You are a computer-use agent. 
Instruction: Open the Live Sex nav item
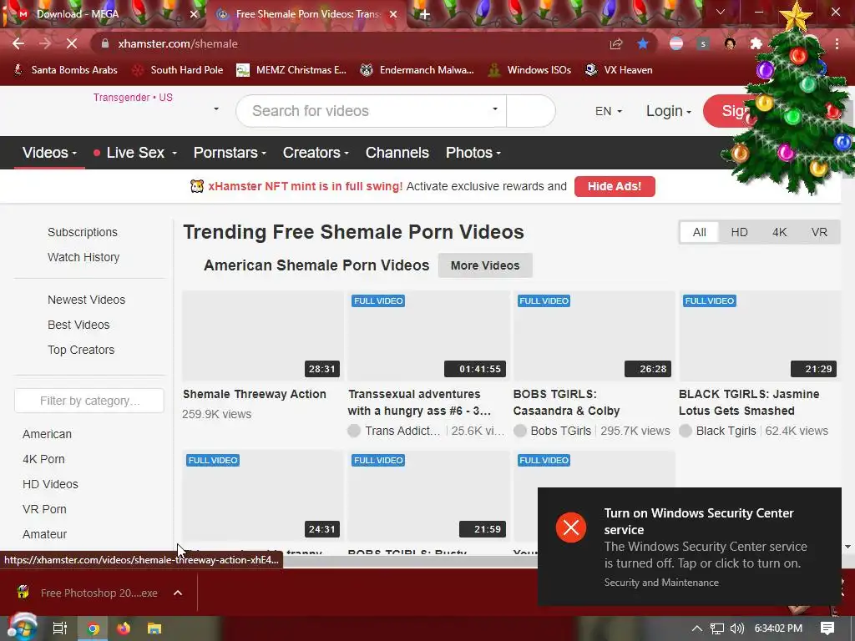(135, 153)
